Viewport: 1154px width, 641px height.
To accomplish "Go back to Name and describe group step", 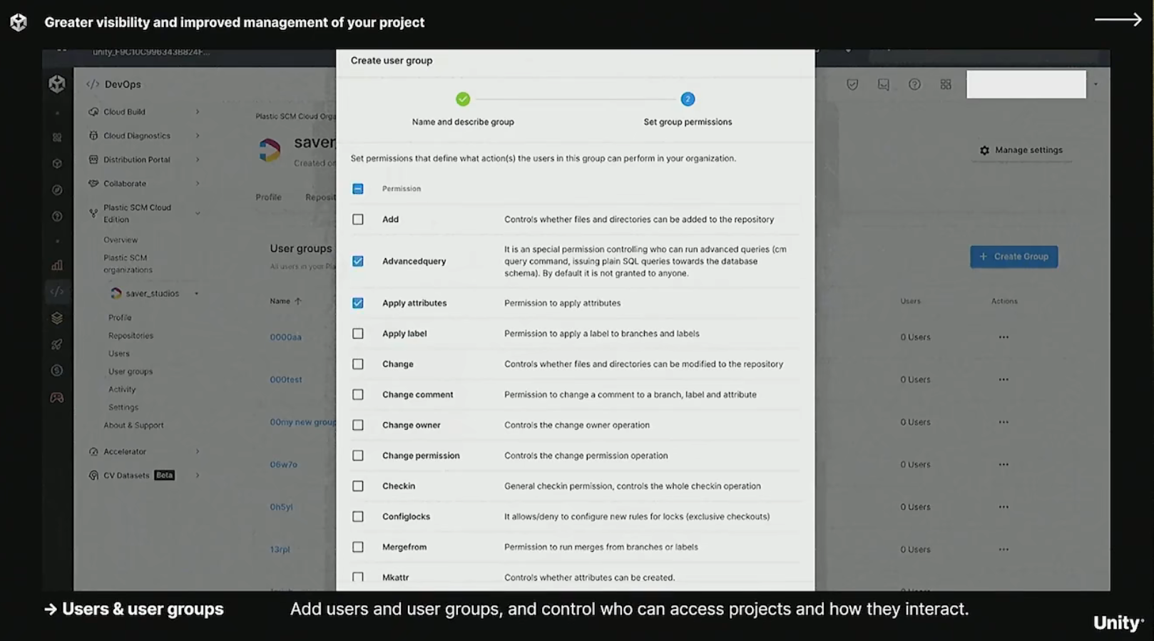I will click(x=463, y=109).
